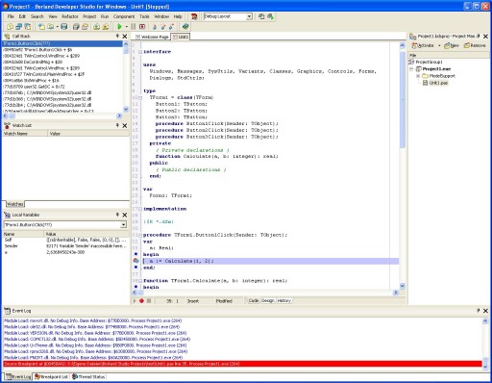
Task: Click the Set debug desktop icon
Action: click(271, 16)
